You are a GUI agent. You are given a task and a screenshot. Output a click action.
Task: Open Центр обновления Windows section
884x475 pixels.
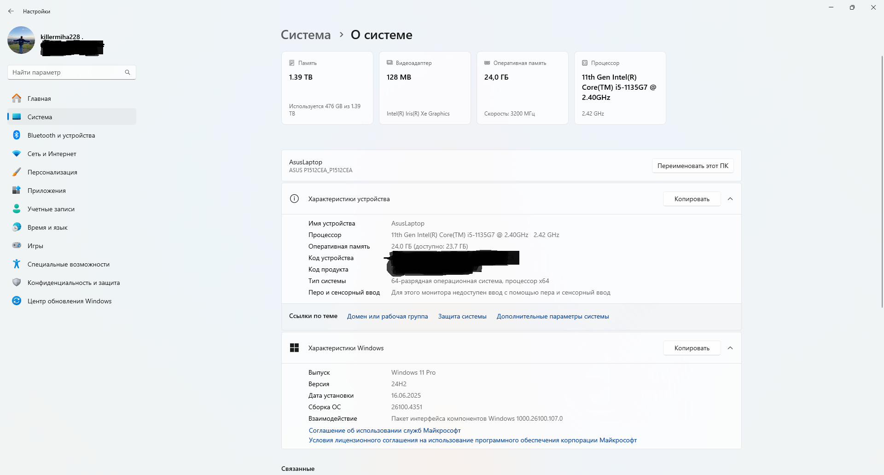click(x=72, y=301)
